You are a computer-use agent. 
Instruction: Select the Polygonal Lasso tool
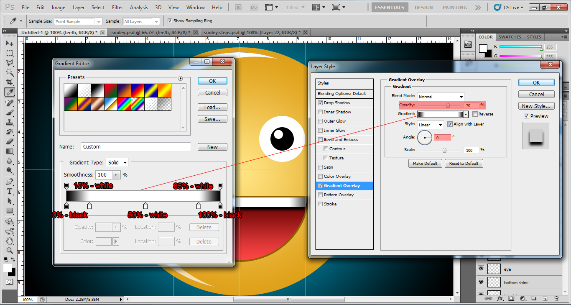tap(10, 63)
